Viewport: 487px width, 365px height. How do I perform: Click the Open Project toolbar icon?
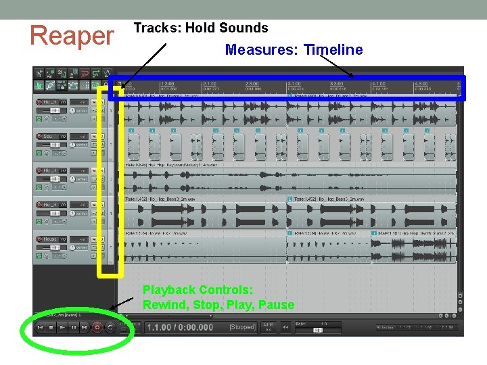pos(50,74)
